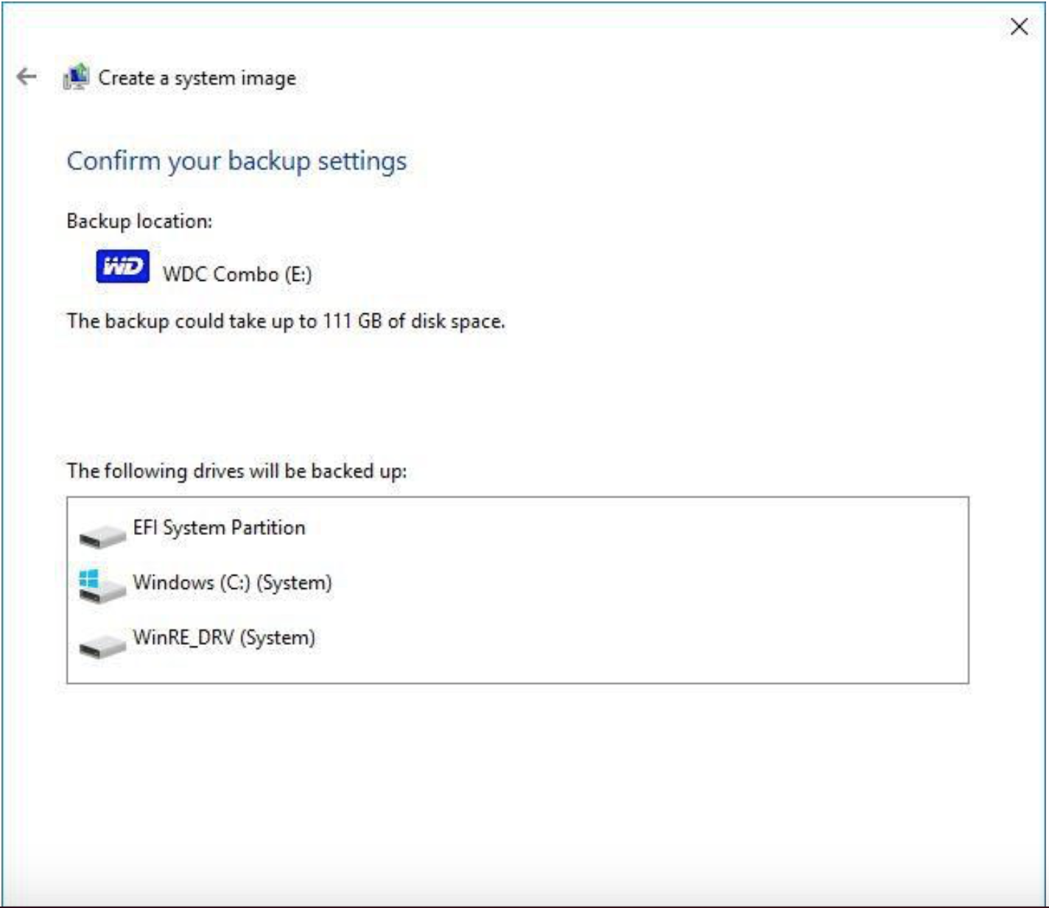Select 'Windows (C:) (System)' list entry text
The height and width of the screenshot is (908, 1049).
coord(232,582)
